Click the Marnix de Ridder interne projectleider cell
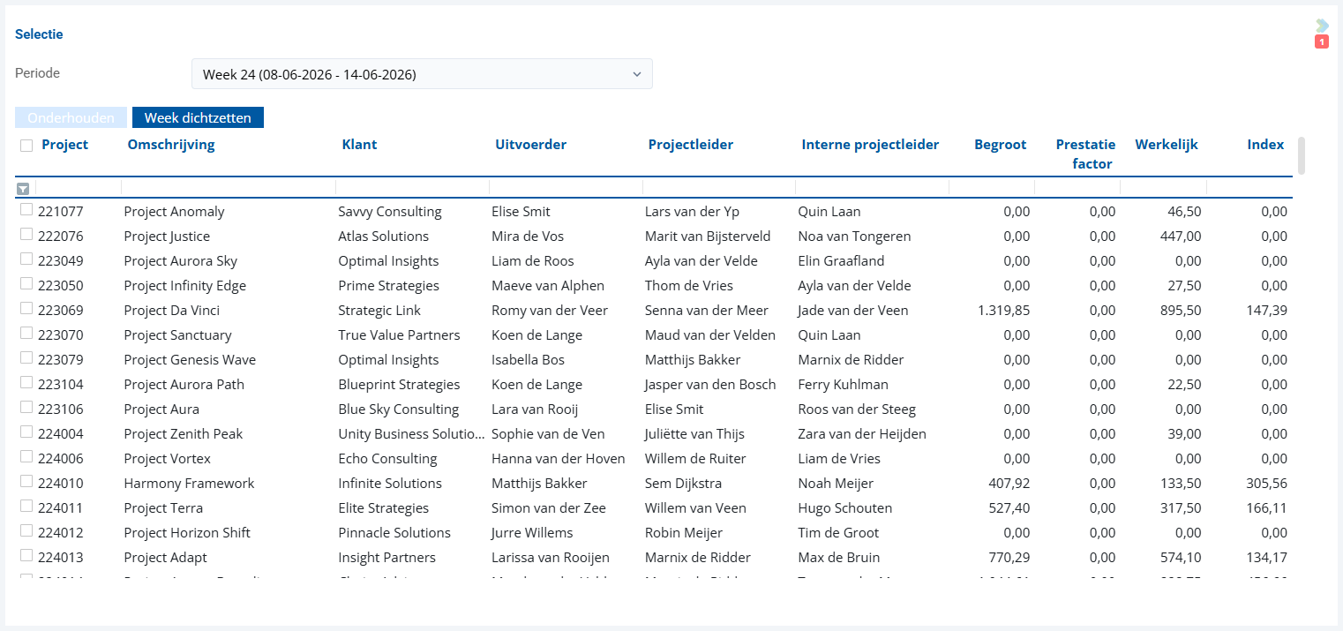 [851, 360]
